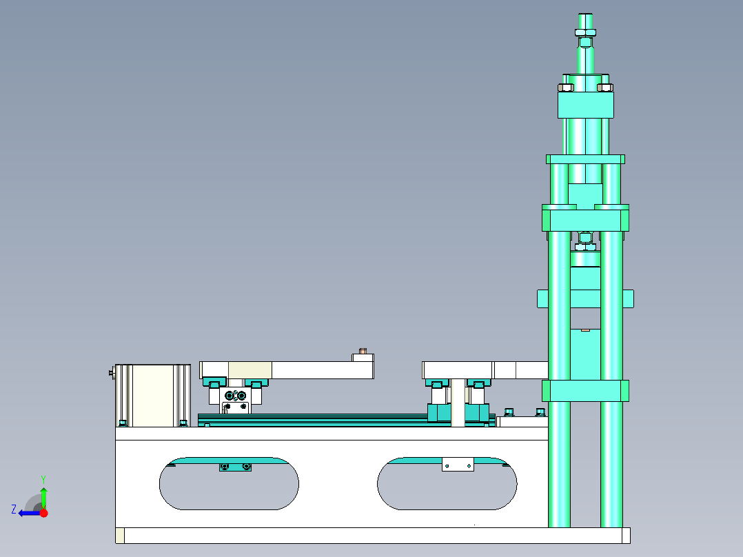Select the small white bracket inside right cutout
The image size is (743, 557).
458,465
